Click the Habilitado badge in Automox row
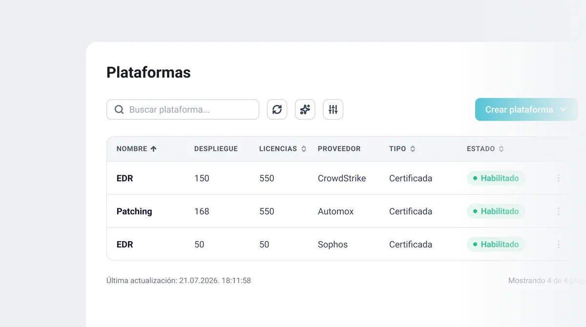The width and height of the screenshot is (586, 327). [x=496, y=211]
